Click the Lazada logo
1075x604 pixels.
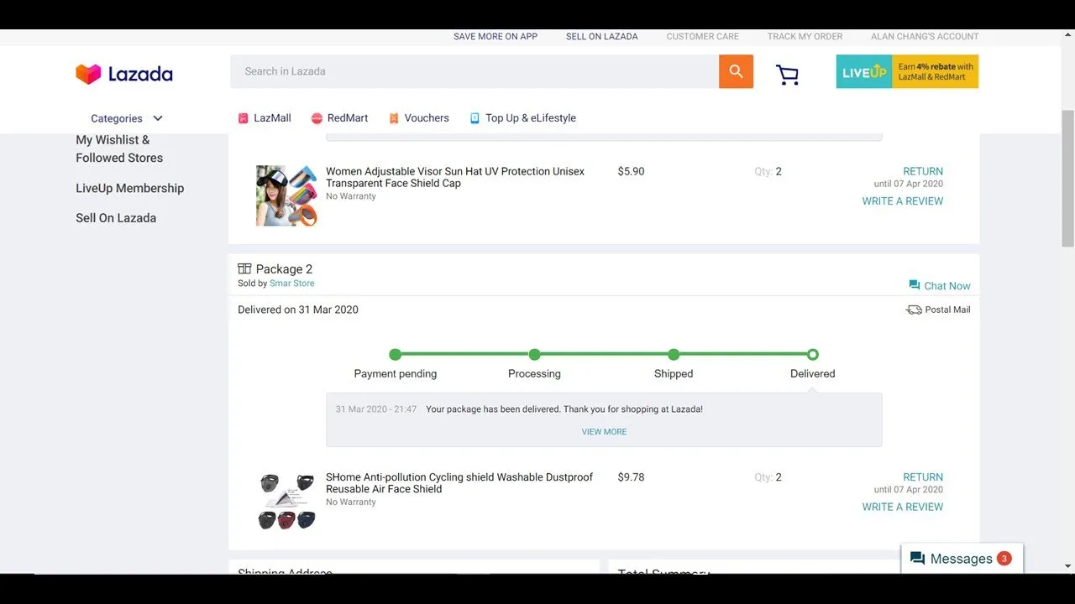[124, 74]
